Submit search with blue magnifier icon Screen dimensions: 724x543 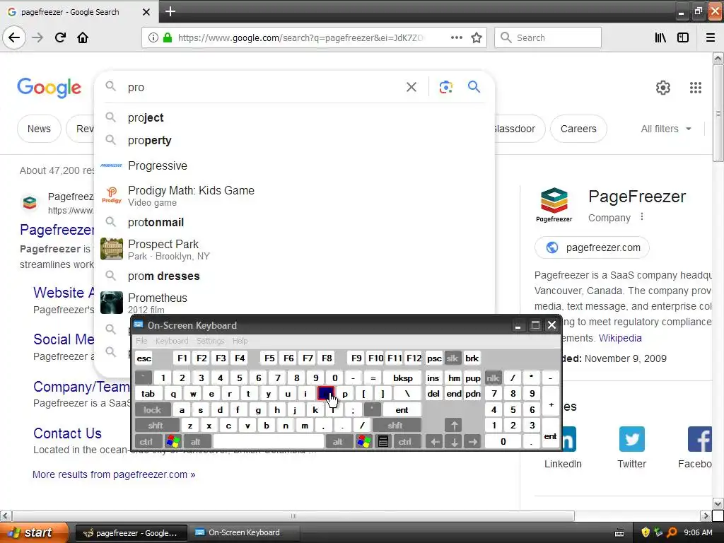coord(474,86)
